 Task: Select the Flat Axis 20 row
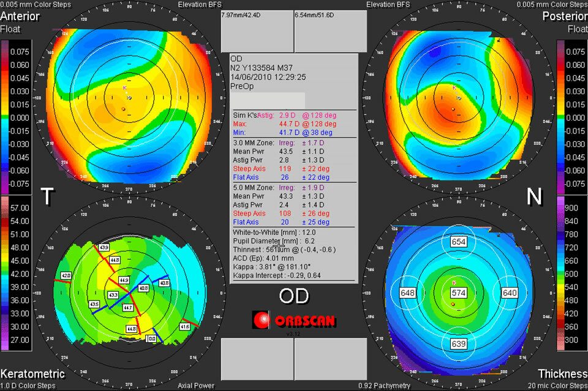coord(281,222)
